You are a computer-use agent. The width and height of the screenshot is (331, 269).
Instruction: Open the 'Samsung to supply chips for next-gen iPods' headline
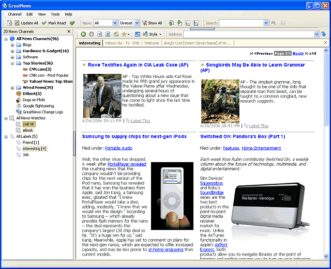click(x=134, y=136)
